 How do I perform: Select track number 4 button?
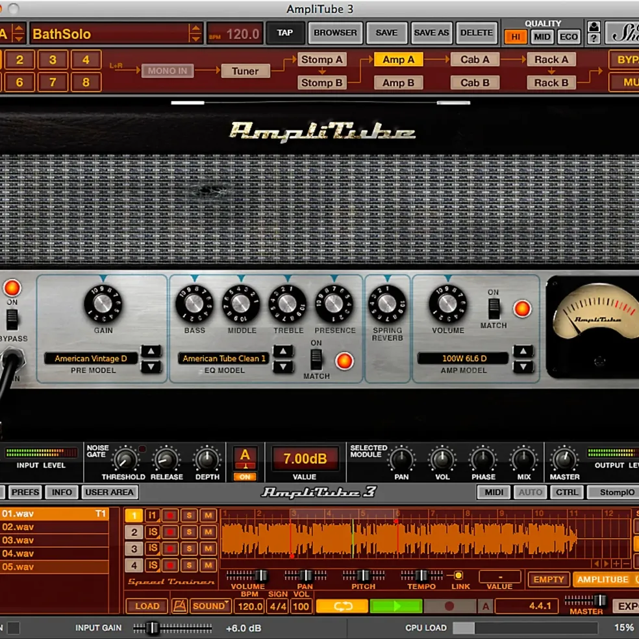134,565
